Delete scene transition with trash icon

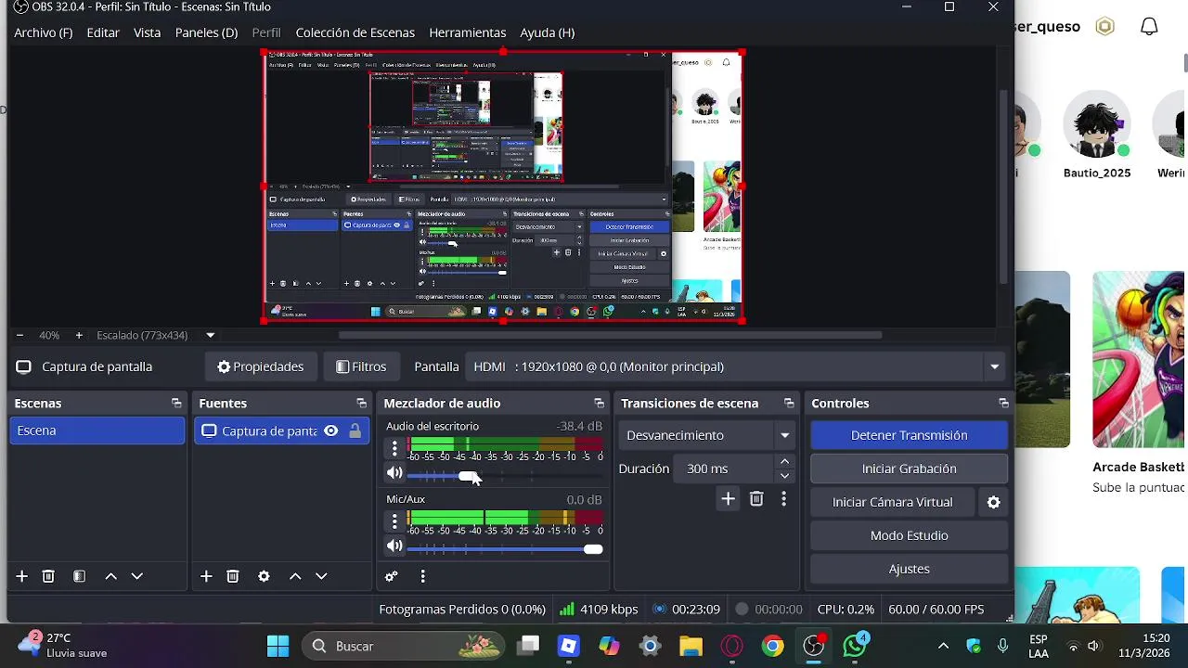[756, 499]
